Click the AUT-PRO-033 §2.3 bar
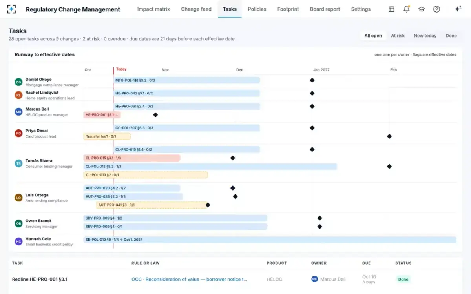Screen dimensions: 471x294 [x=133, y=196]
